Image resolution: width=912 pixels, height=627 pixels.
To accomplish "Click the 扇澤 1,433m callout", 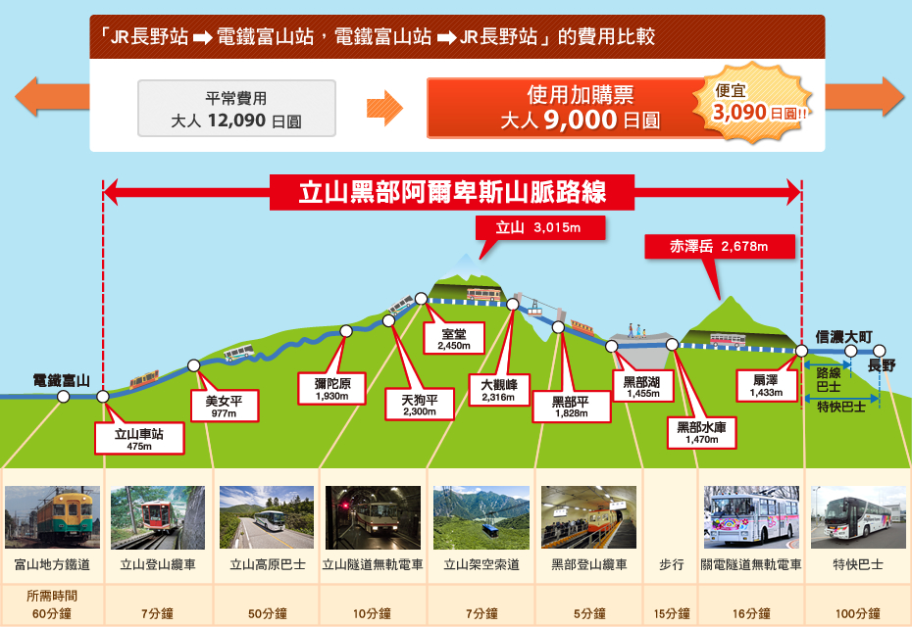I will click(x=766, y=385).
